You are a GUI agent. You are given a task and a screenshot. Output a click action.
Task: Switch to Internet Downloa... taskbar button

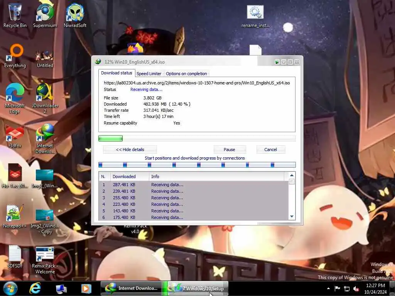click(131, 288)
